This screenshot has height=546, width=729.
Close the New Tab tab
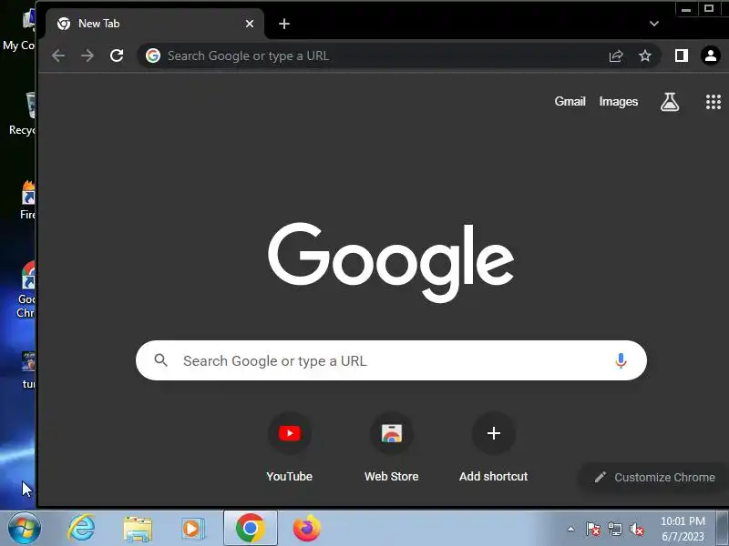point(250,24)
